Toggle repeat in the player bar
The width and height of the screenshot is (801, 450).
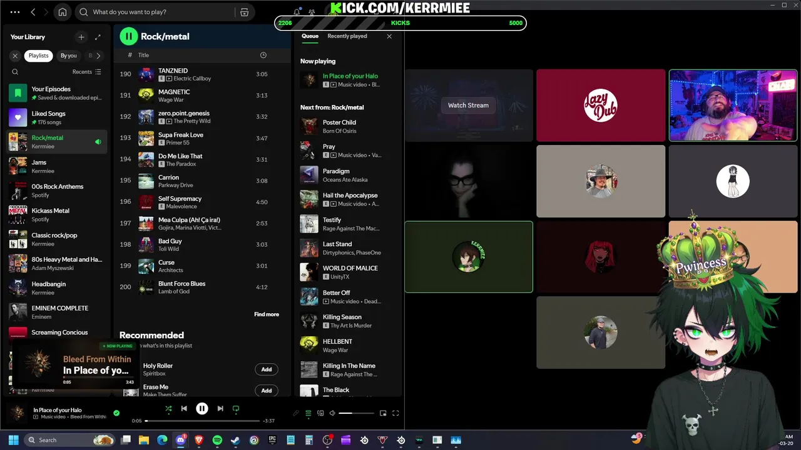pyautogui.click(x=236, y=409)
